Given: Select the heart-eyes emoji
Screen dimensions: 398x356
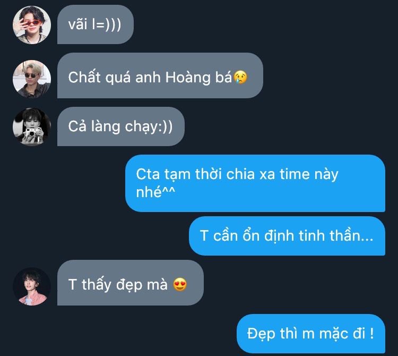Looking at the screenshot, I should point(180,284).
